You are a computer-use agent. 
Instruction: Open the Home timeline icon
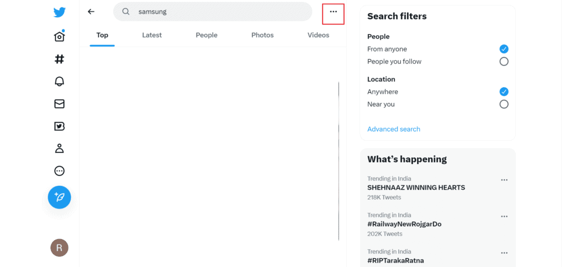[59, 36]
